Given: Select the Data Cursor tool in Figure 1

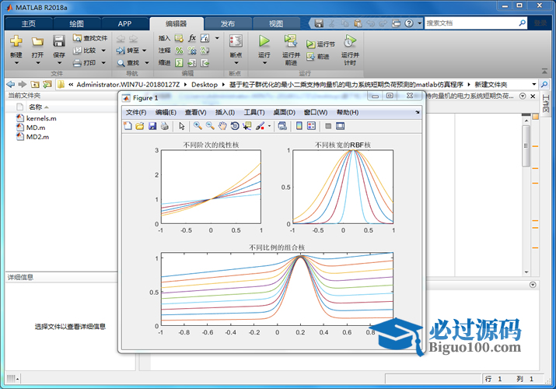Looking at the screenshot, I should point(247,126).
